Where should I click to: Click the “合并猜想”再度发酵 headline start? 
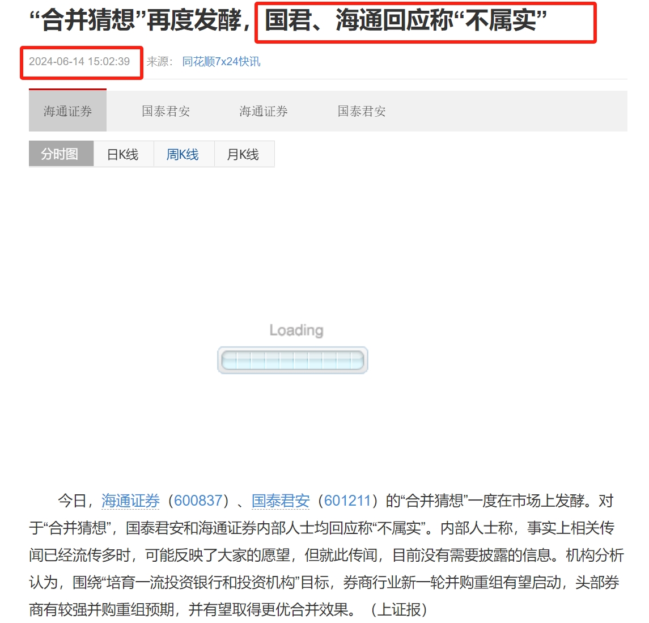coord(139,20)
